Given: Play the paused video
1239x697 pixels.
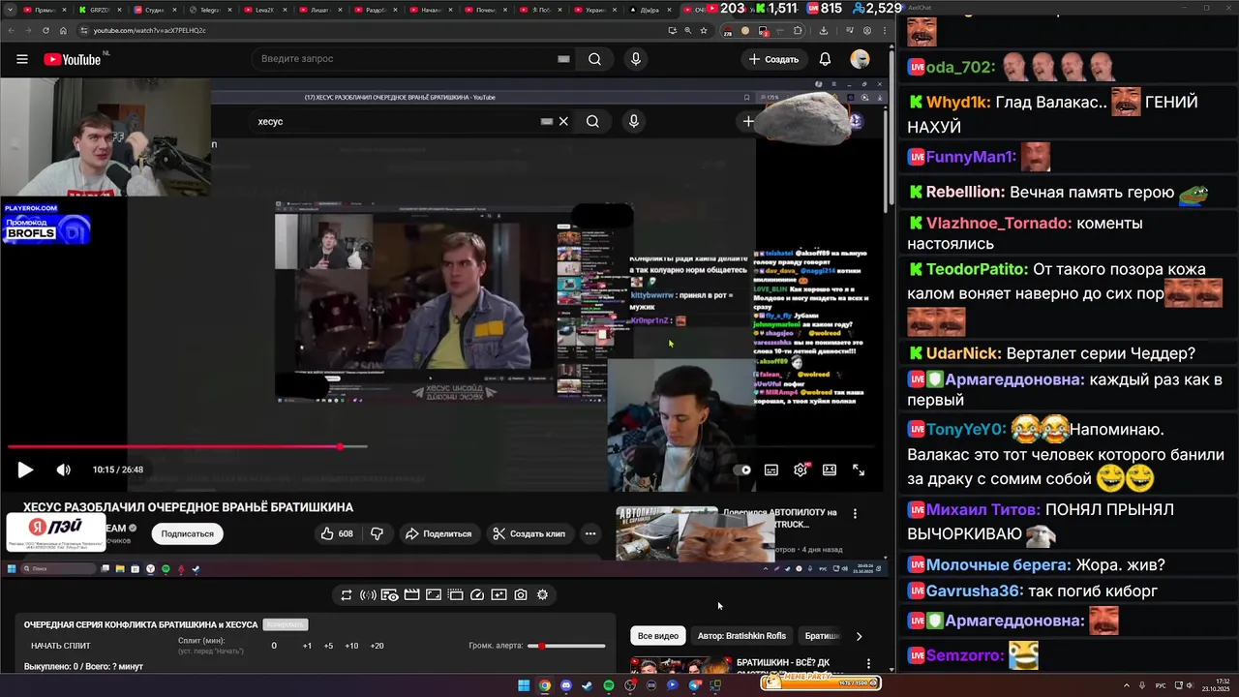Looking at the screenshot, I should coord(25,470).
